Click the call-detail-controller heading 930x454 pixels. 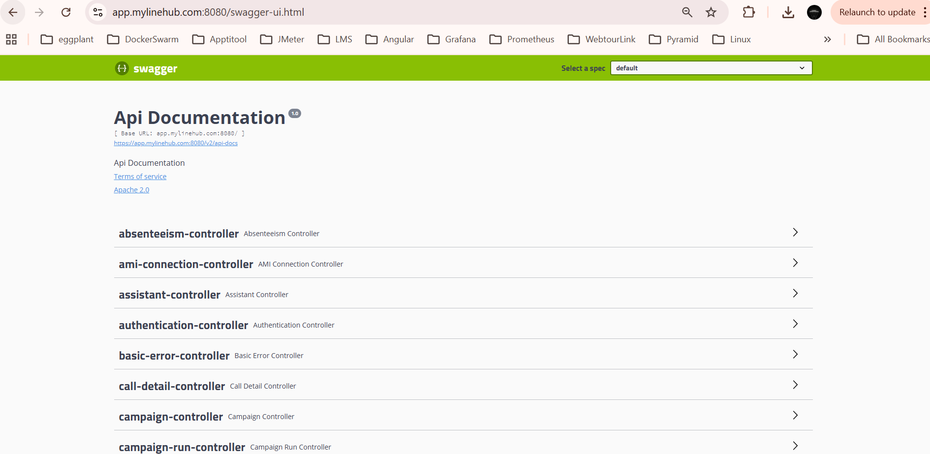coord(172,386)
